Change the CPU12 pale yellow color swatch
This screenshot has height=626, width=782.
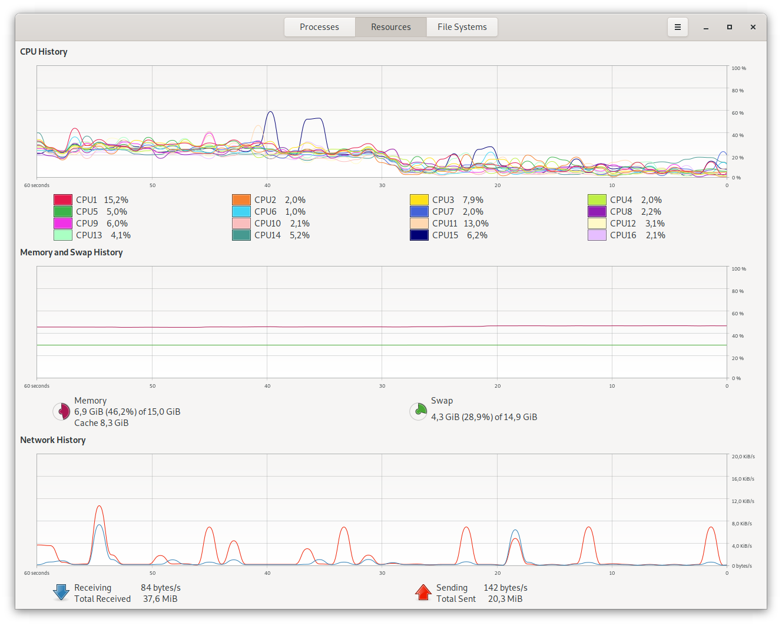click(x=597, y=224)
